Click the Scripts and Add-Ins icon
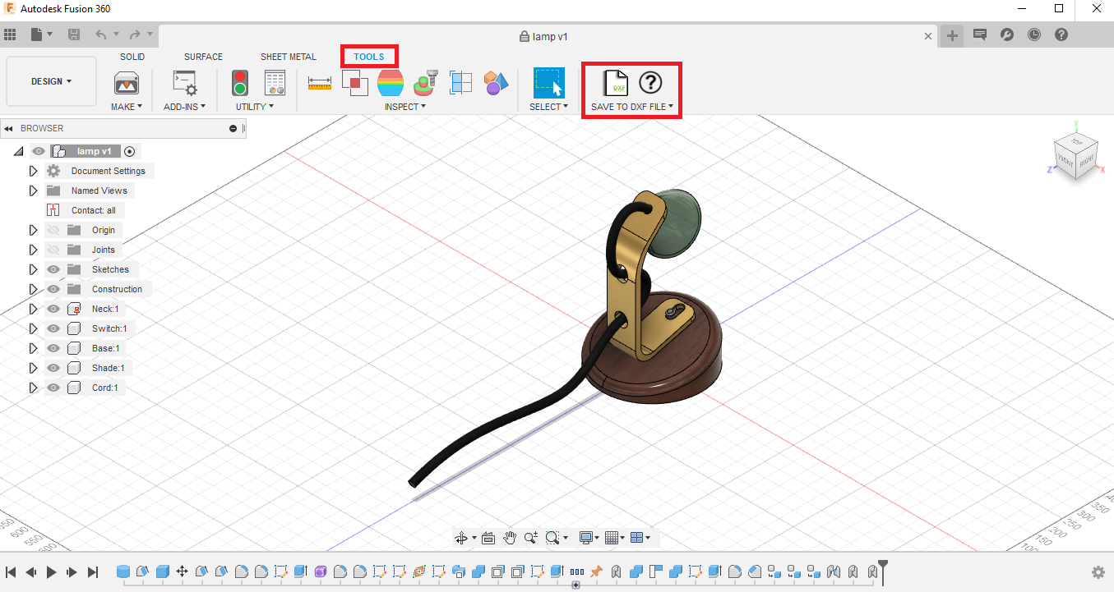Screen dimensions: 1114x592 click(x=184, y=83)
